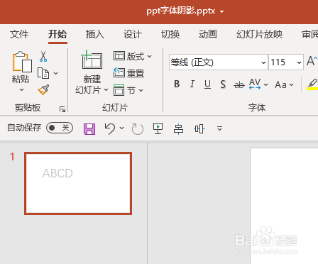Click the distribute horizontally icon

(x=199, y=129)
